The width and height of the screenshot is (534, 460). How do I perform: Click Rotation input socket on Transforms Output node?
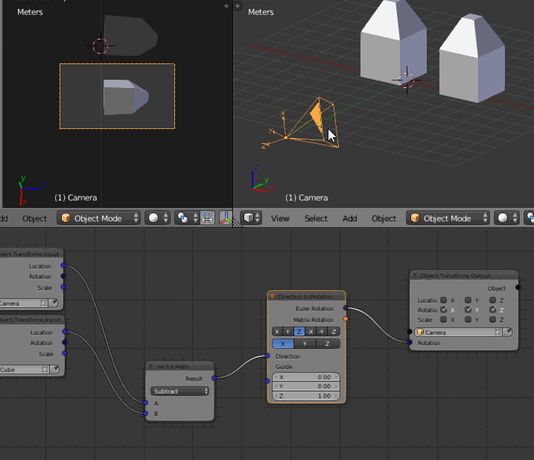(410, 342)
